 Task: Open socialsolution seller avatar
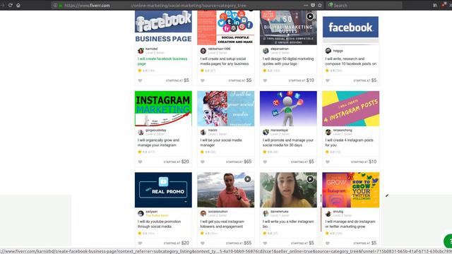(203, 214)
